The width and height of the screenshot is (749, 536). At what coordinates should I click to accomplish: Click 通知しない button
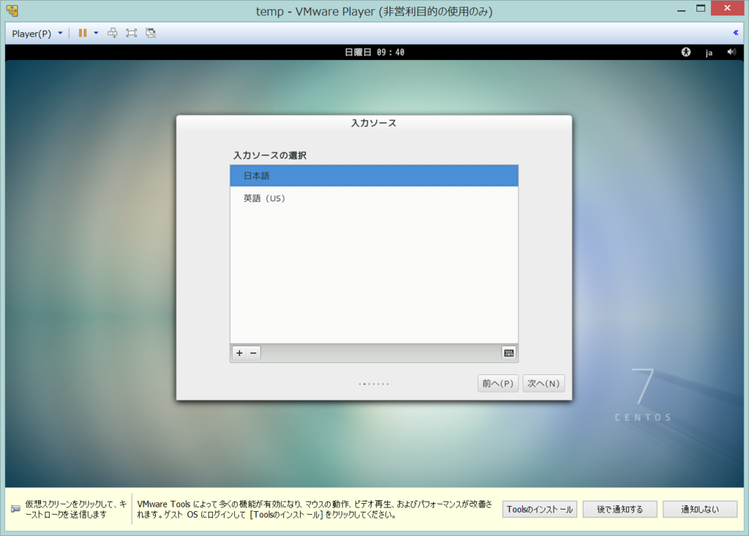[700, 509]
